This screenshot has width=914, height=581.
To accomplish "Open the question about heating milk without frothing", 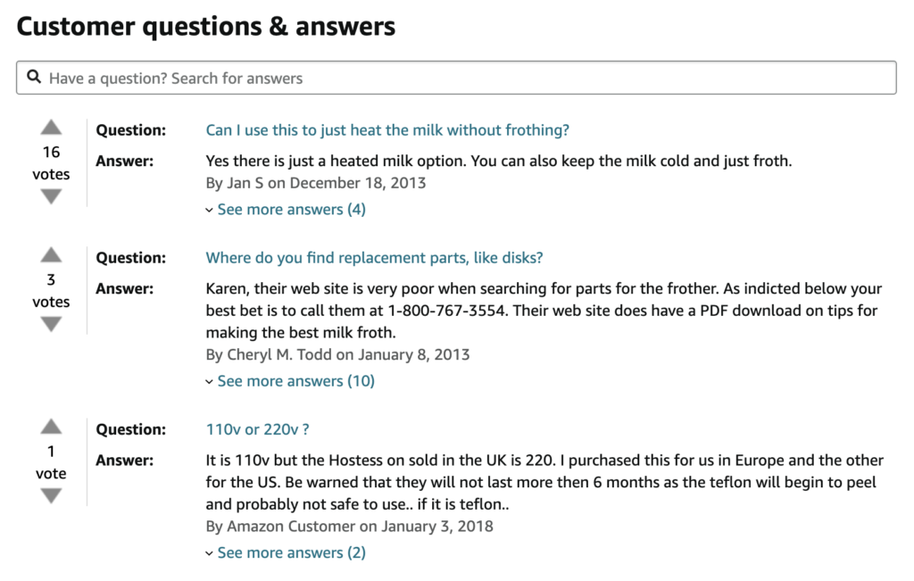I will (387, 129).
